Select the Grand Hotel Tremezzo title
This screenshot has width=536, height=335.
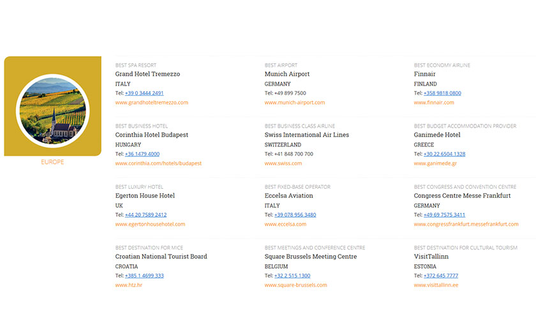(x=147, y=74)
